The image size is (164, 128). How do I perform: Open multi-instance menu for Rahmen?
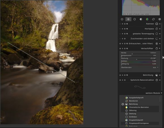[127, 24]
